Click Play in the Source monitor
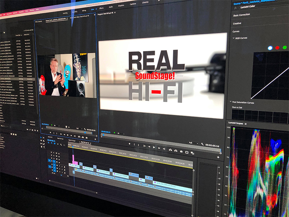The height and width of the screenshot is (217, 289). pos(68,135)
